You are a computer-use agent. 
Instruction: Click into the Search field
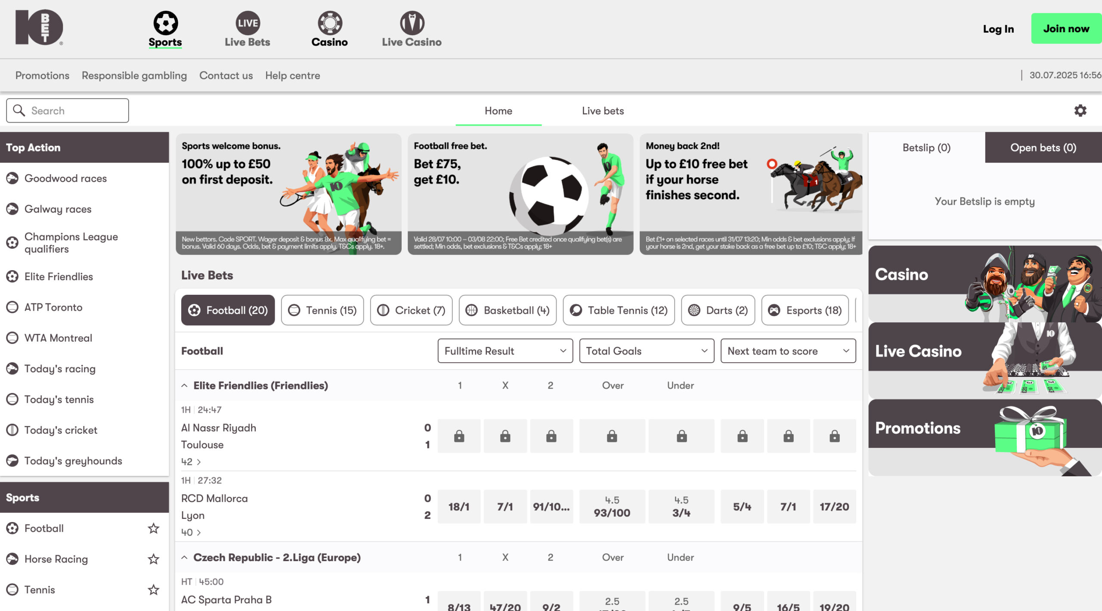click(x=68, y=111)
